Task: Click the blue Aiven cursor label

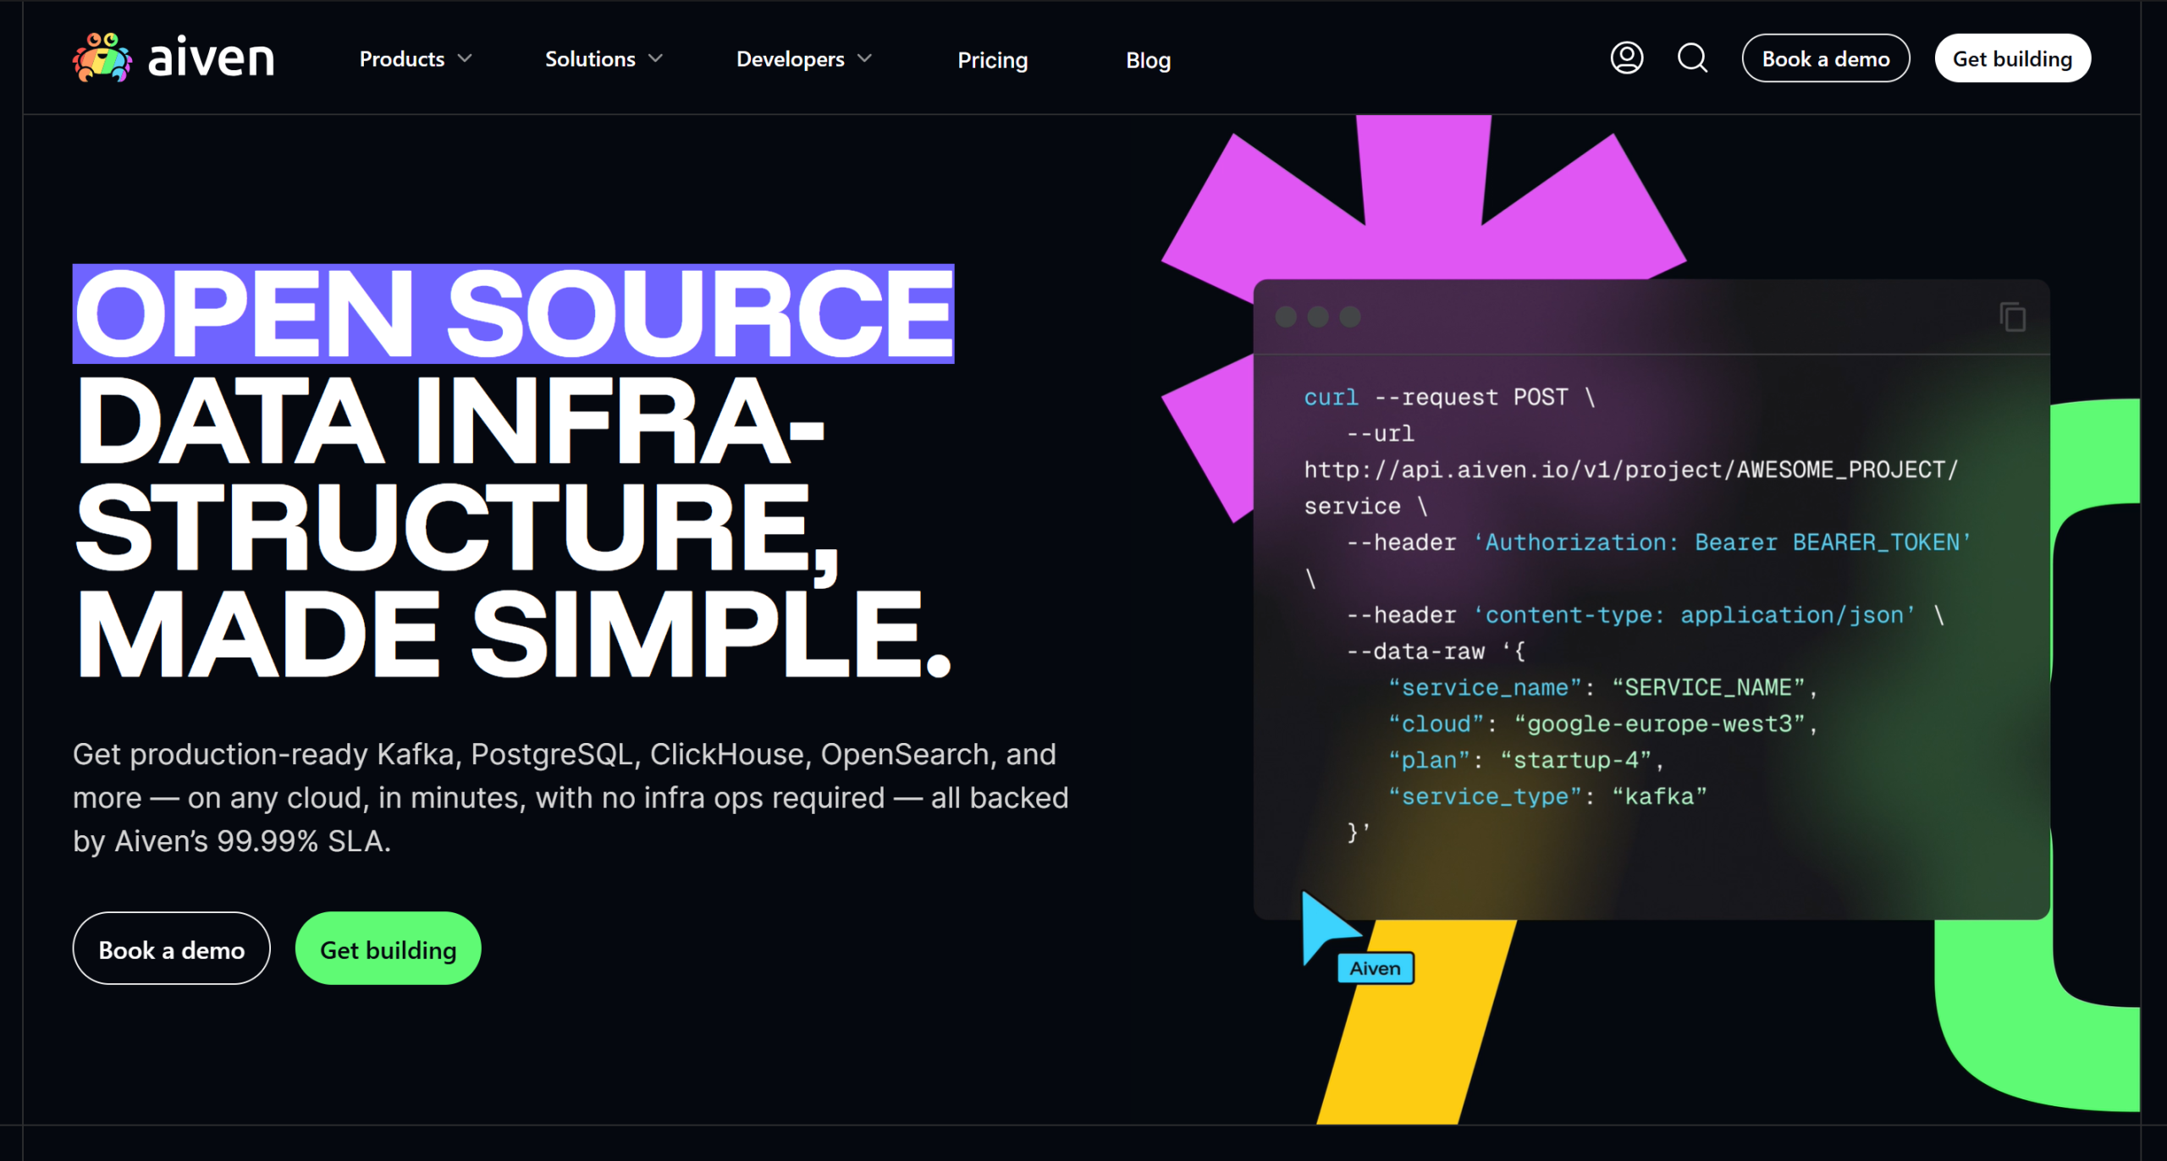Action: click(1375, 968)
